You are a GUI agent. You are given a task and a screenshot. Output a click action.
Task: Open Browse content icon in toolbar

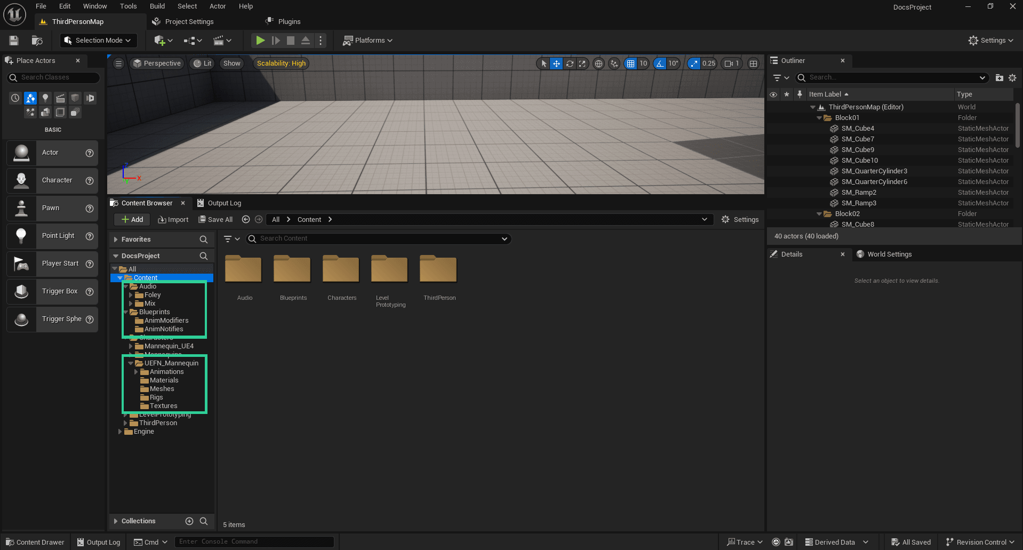(x=37, y=41)
